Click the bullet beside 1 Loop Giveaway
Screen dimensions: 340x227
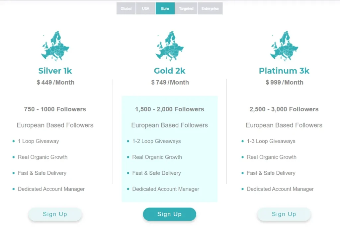coord(14,141)
